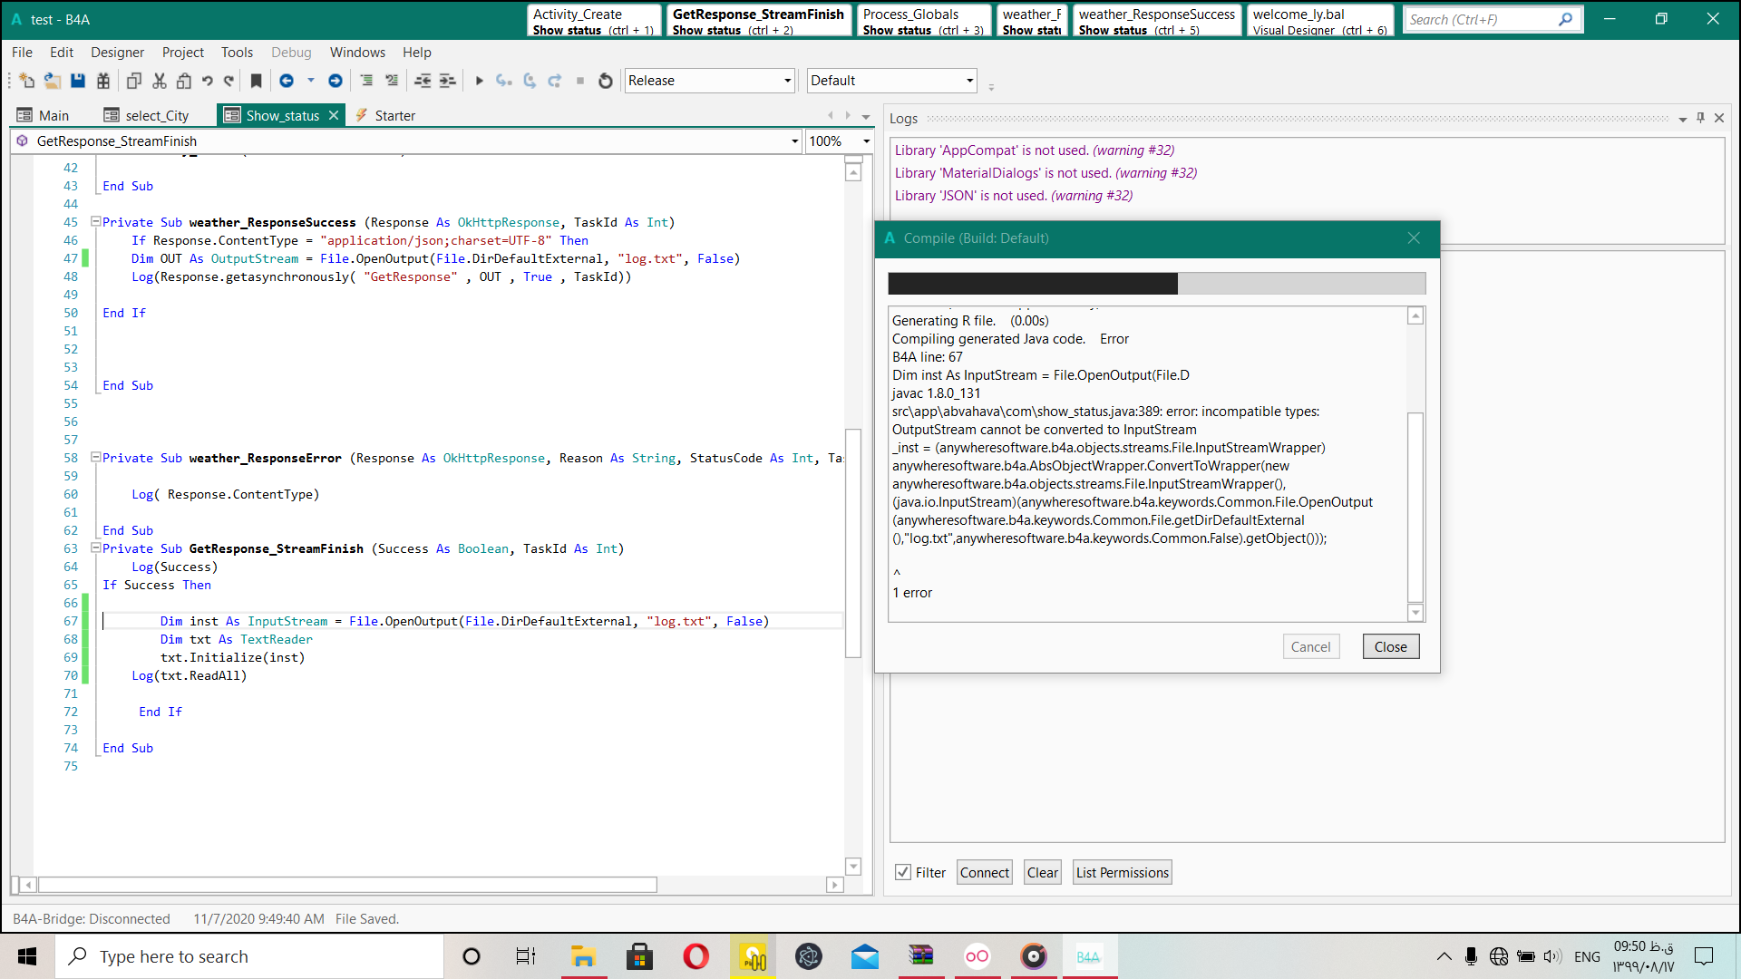The height and width of the screenshot is (979, 1741).
Task: Open the build configuration Release dropdown
Action: (785, 80)
